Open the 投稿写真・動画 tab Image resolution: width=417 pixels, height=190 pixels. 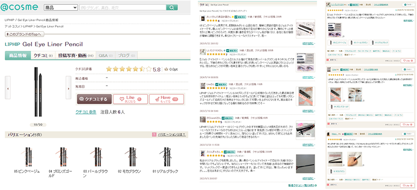pyautogui.click(x=76, y=56)
